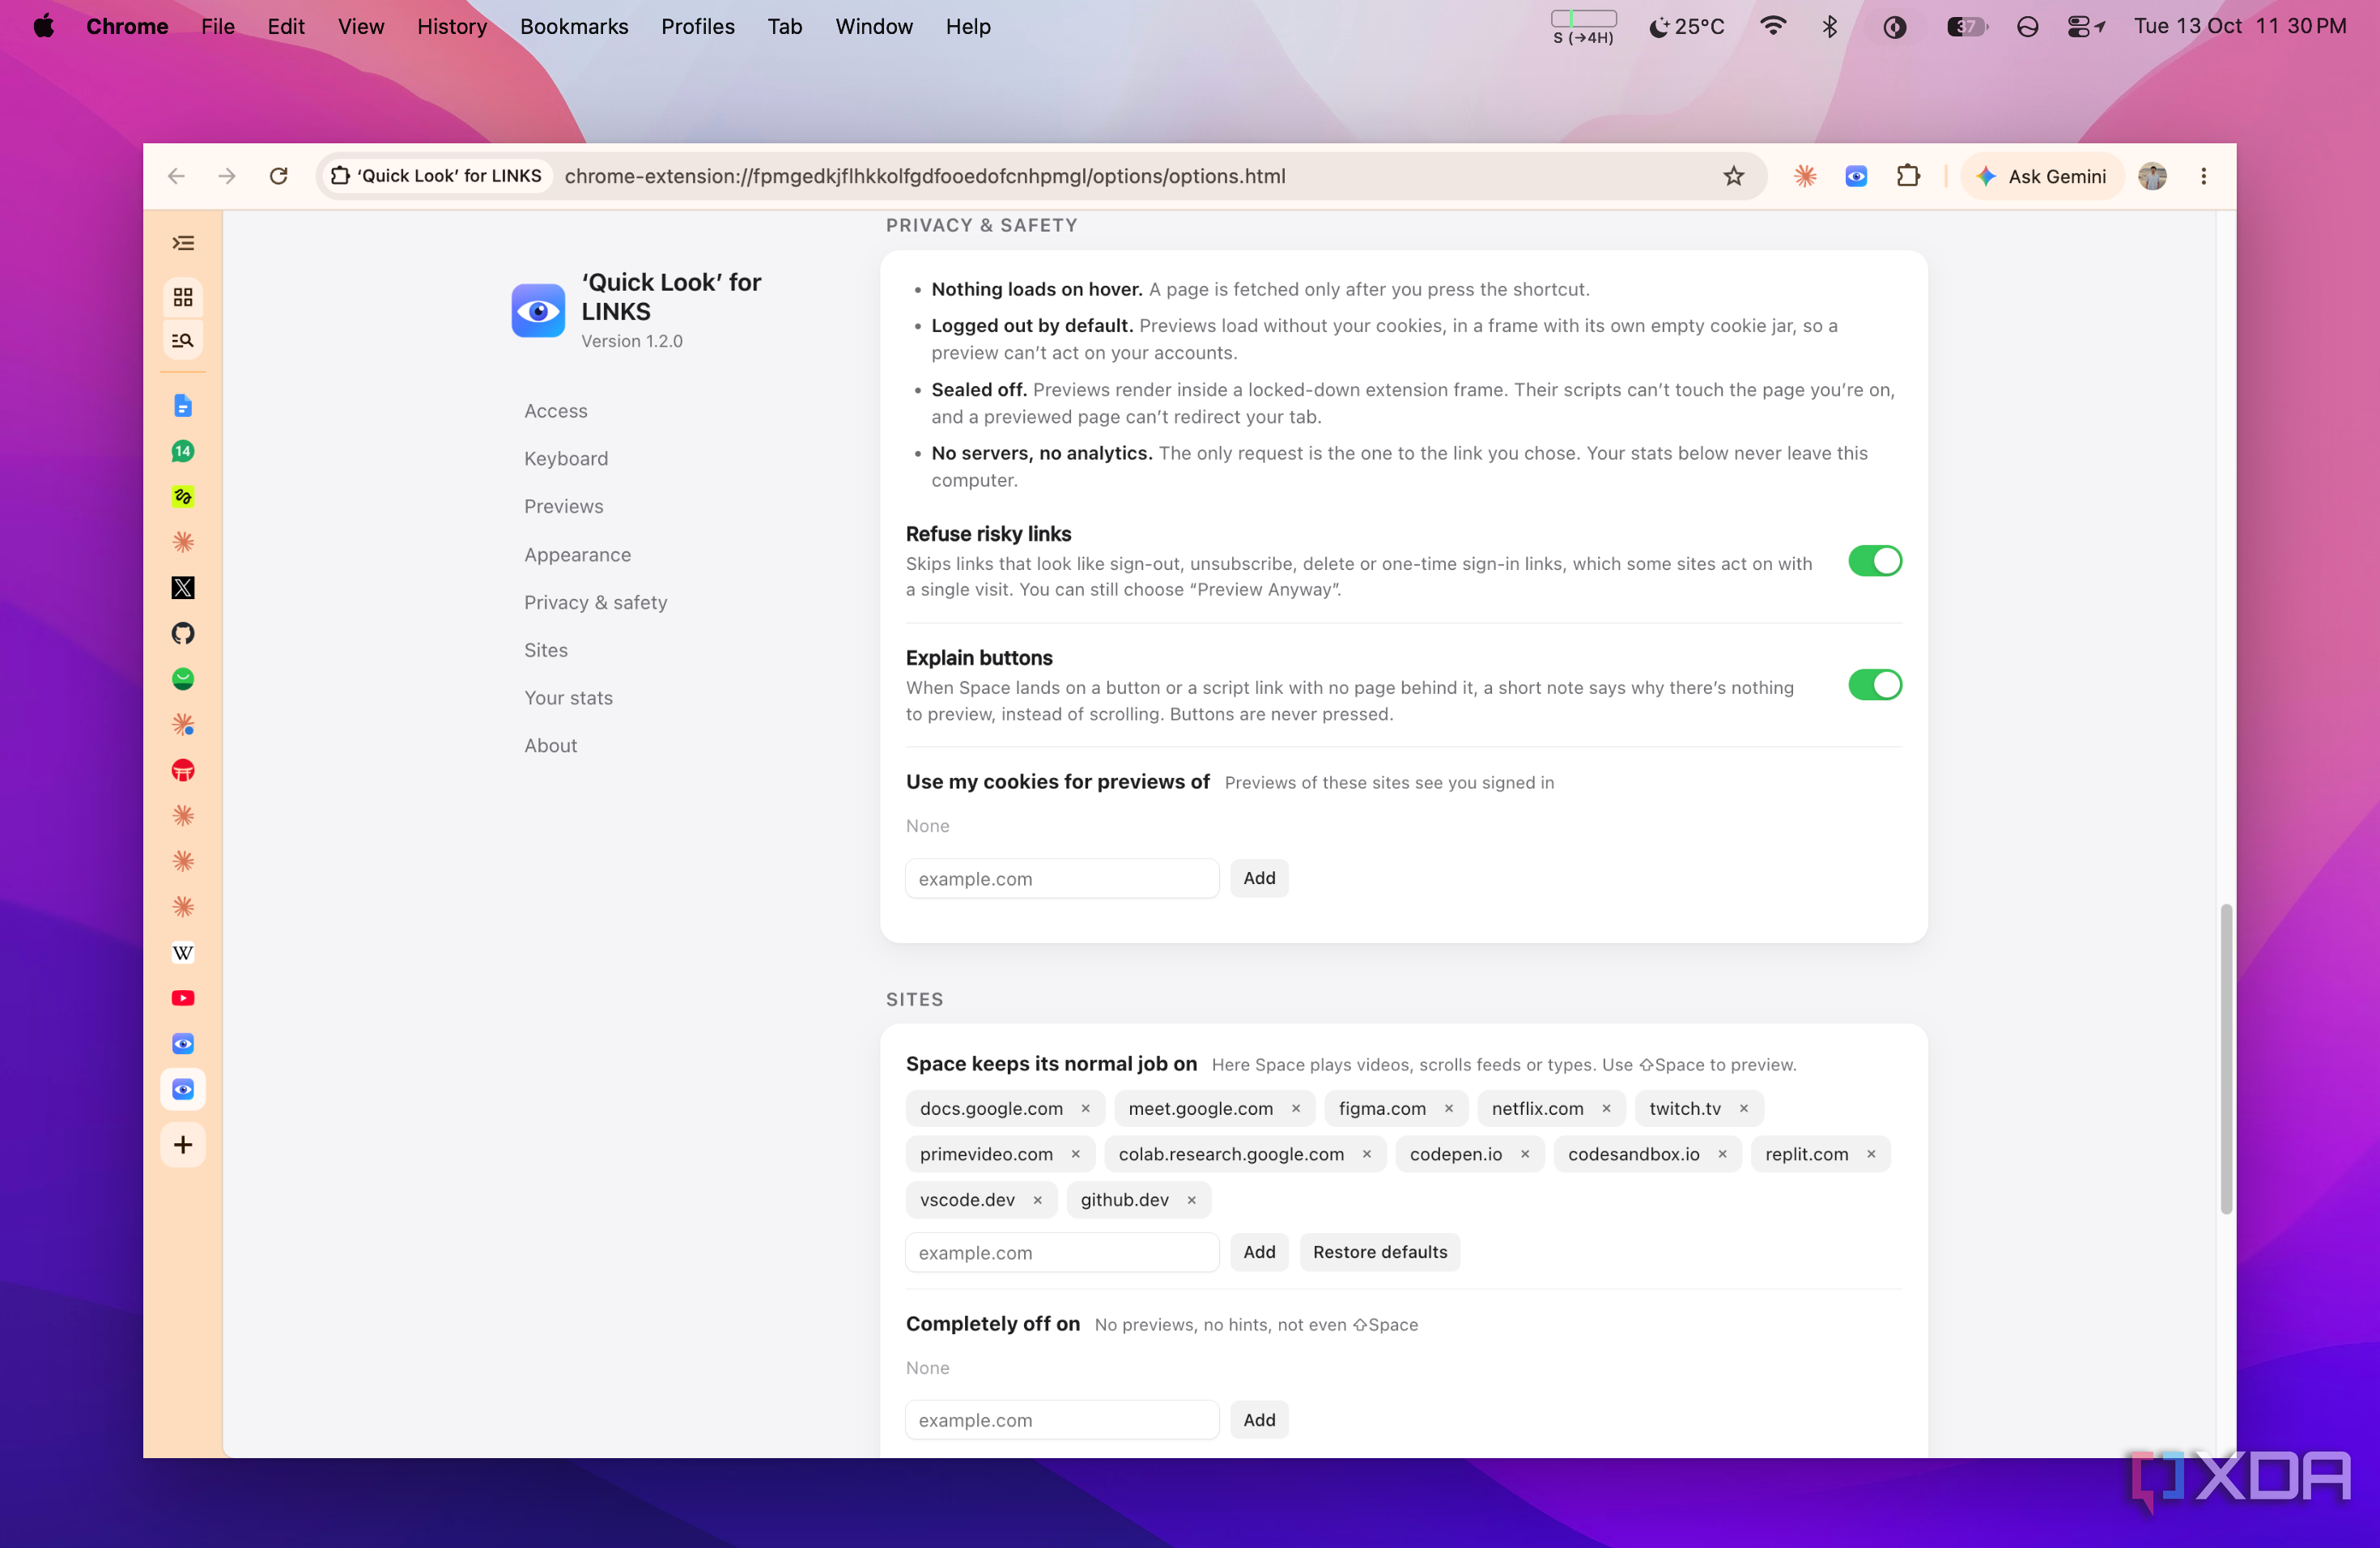Open the Wikipedia tab in sidebar

(x=183, y=952)
